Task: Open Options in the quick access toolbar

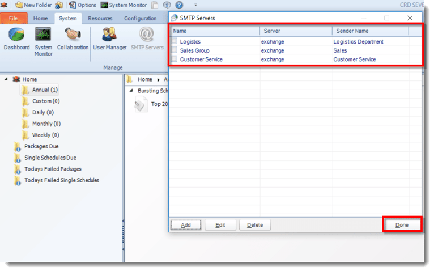Action: (83, 5)
